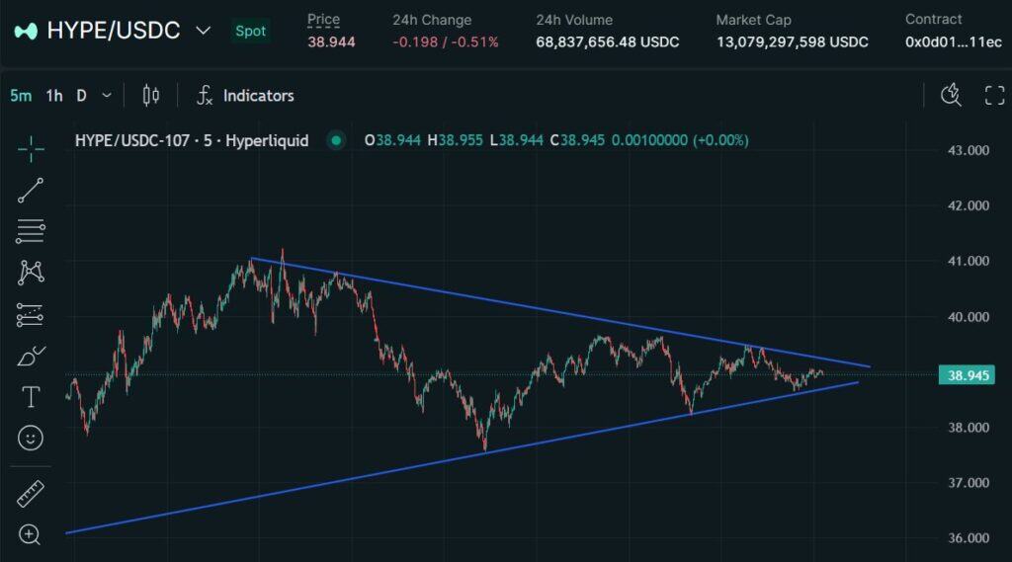Click the legend high value H38.955
The width and height of the screenshot is (1012, 562).
pos(455,140)
